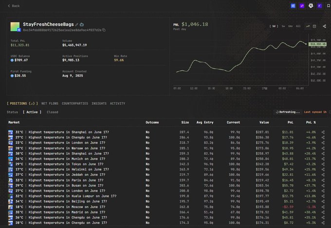Share the PnL chart via share icon

[x=325, y=26]
